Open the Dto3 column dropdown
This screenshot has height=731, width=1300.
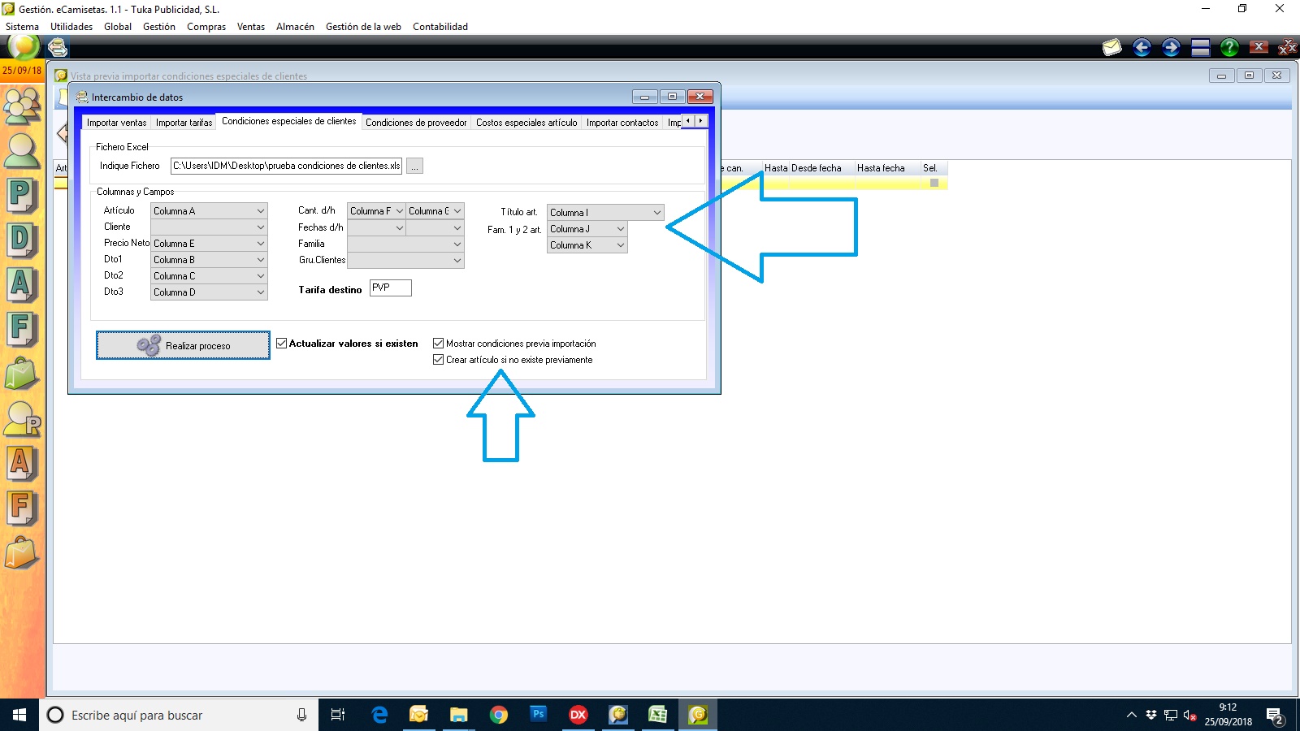tap(209, 292)
